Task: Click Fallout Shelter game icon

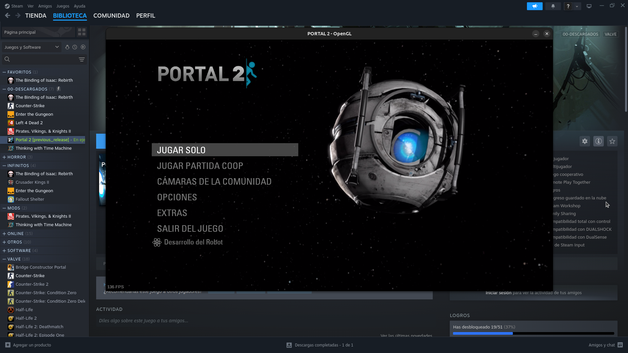Action: pyautogui.click(x=11, y=199)
